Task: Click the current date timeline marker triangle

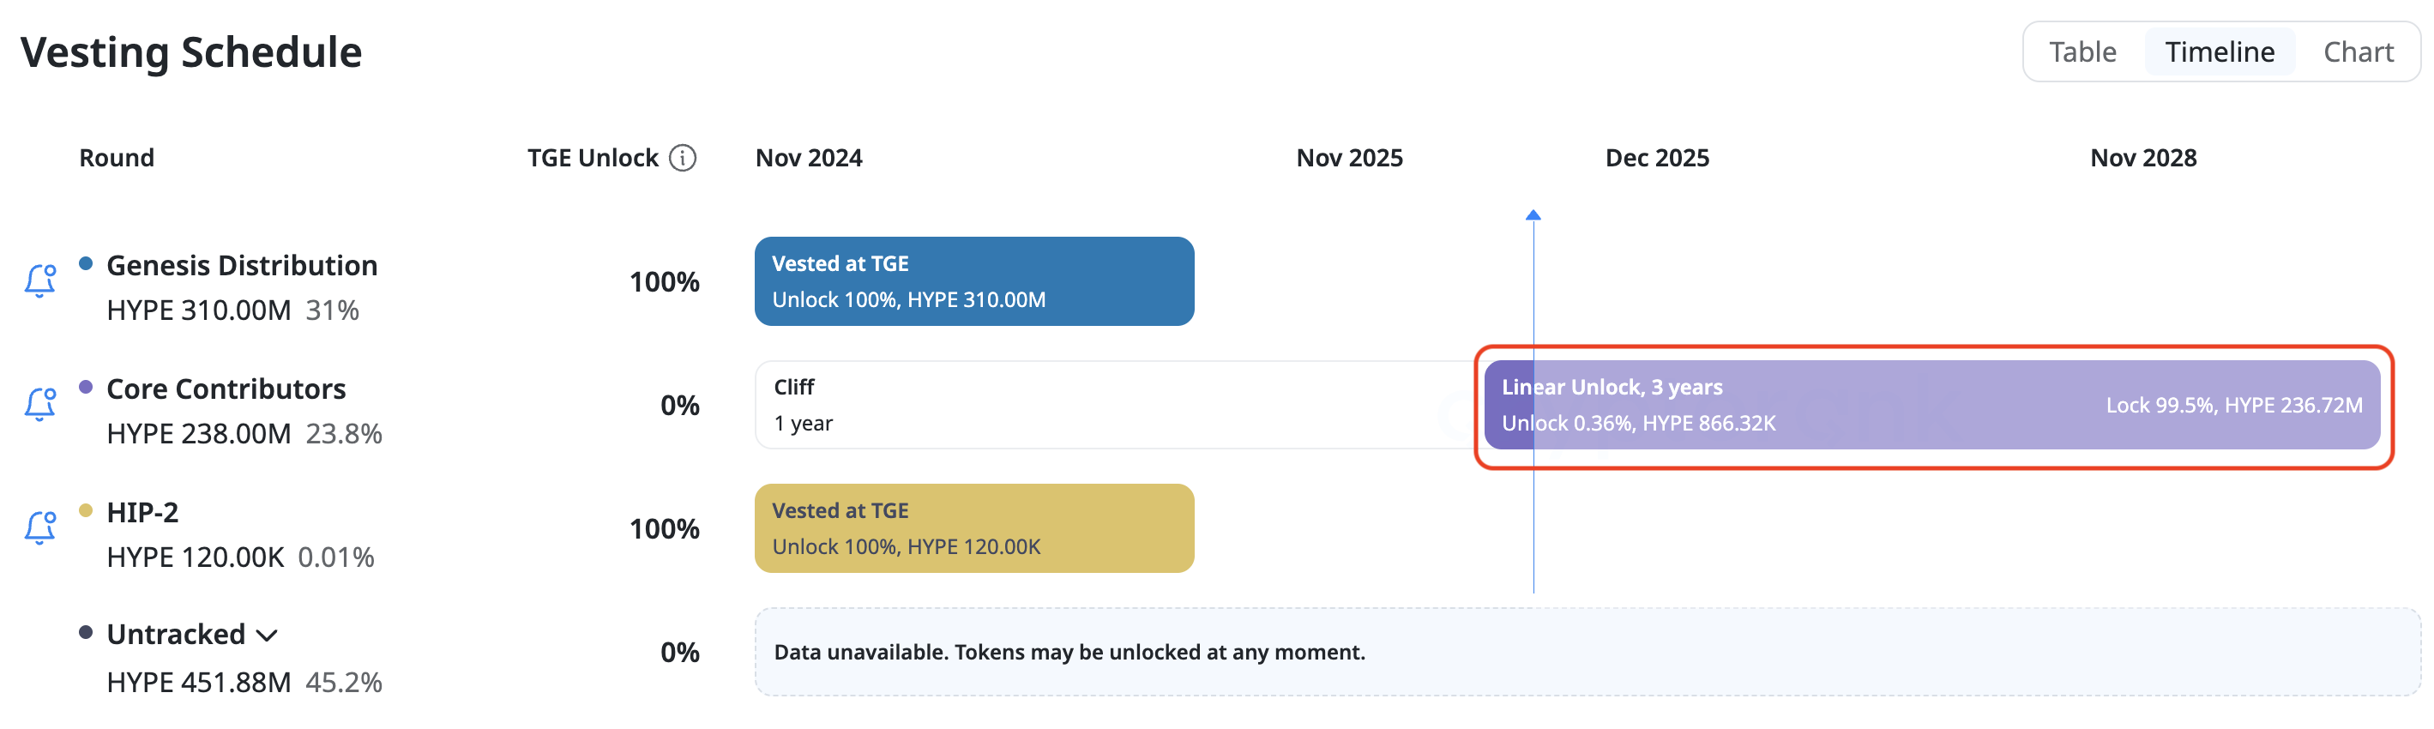Action: [x=1533, y=215]
